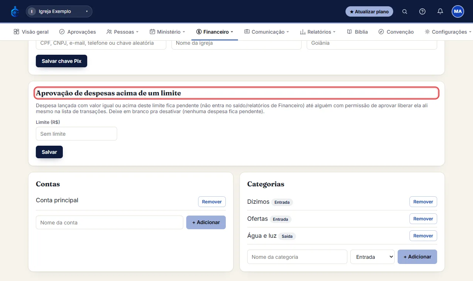Screen dimensions: 473x281
Task: Click the Bíblia book icon
Action: 349,32
